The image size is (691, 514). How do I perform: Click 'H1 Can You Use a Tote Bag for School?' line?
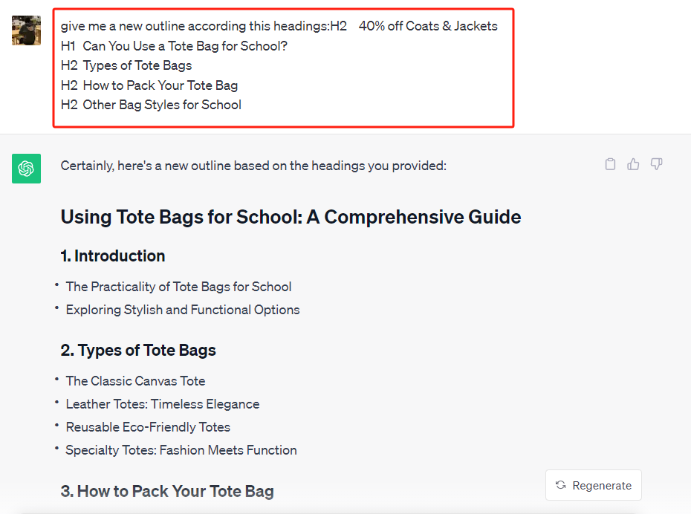[174, 46]
